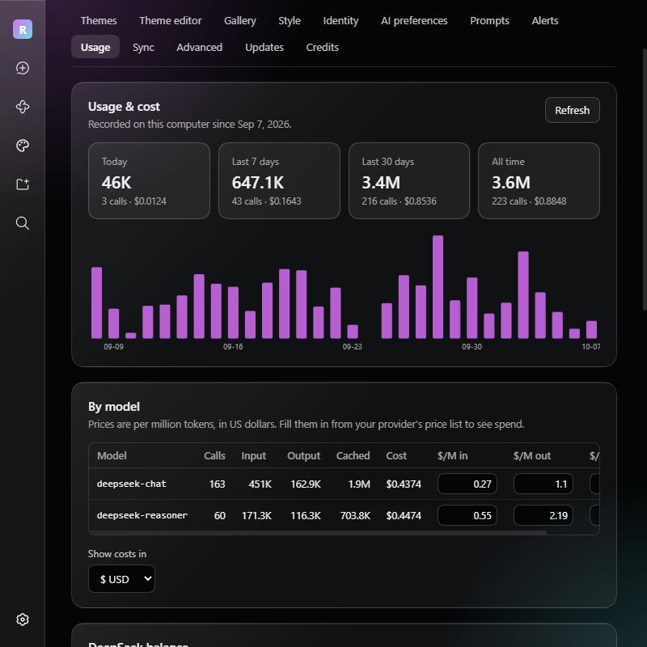Open the Theme editor tab

171,21
